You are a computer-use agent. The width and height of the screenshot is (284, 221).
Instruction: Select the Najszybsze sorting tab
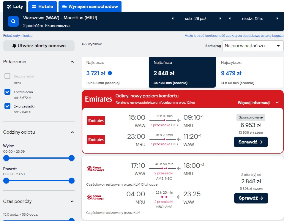[250, 72]
